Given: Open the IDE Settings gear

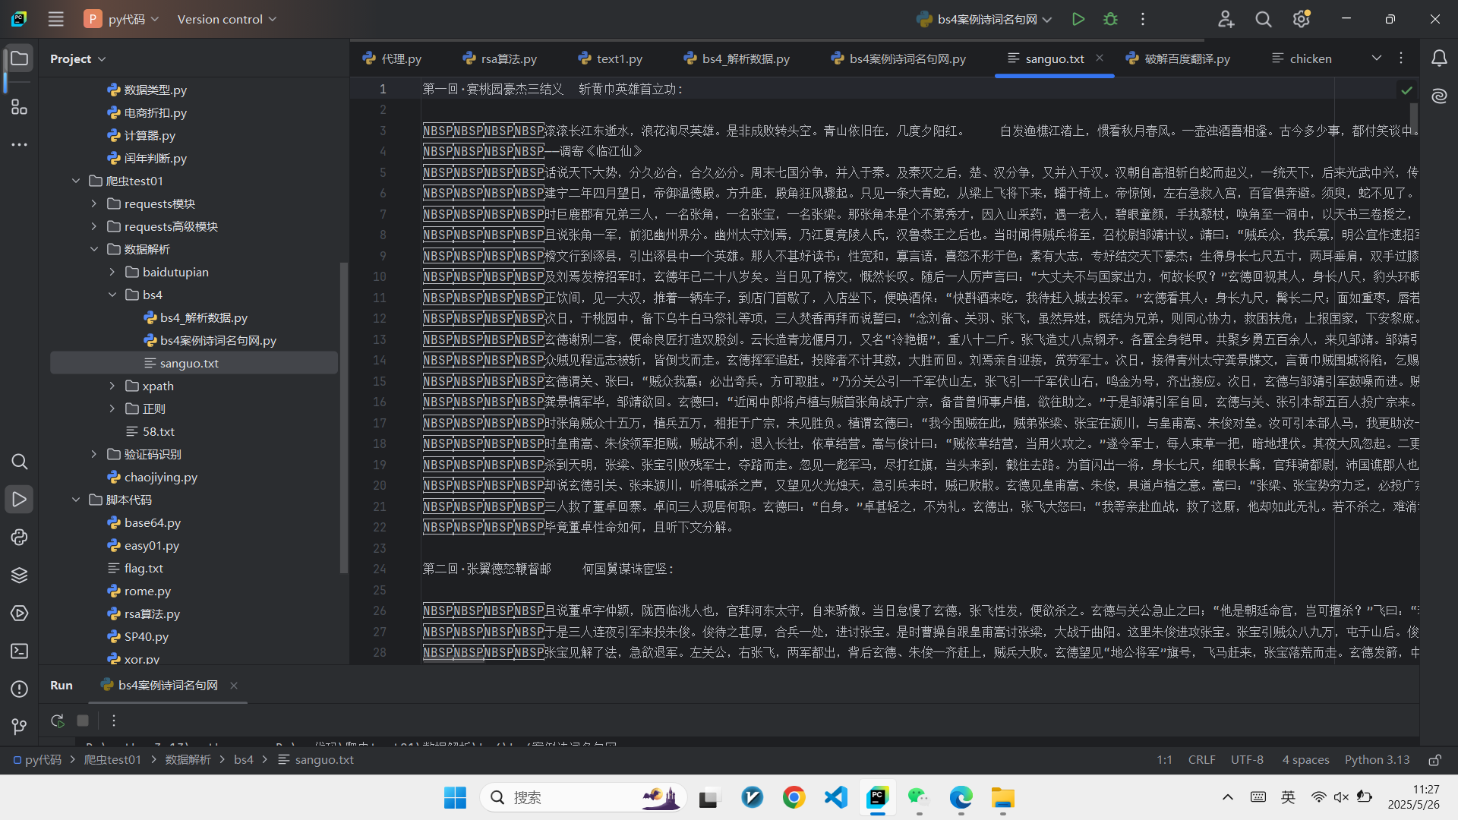Looking at the screenshot, I should pos(1301,18).
